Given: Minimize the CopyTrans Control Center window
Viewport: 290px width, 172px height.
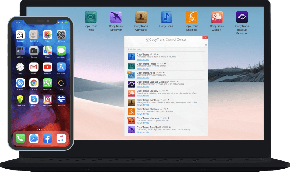Looking at the screenshot, I should pyautogui.click(x=200, y=38).
